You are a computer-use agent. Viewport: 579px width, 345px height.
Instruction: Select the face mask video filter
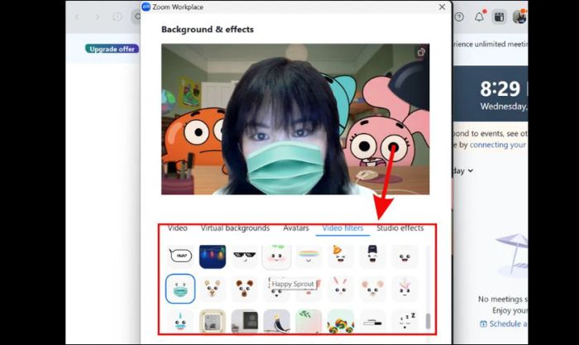(180, 288)
